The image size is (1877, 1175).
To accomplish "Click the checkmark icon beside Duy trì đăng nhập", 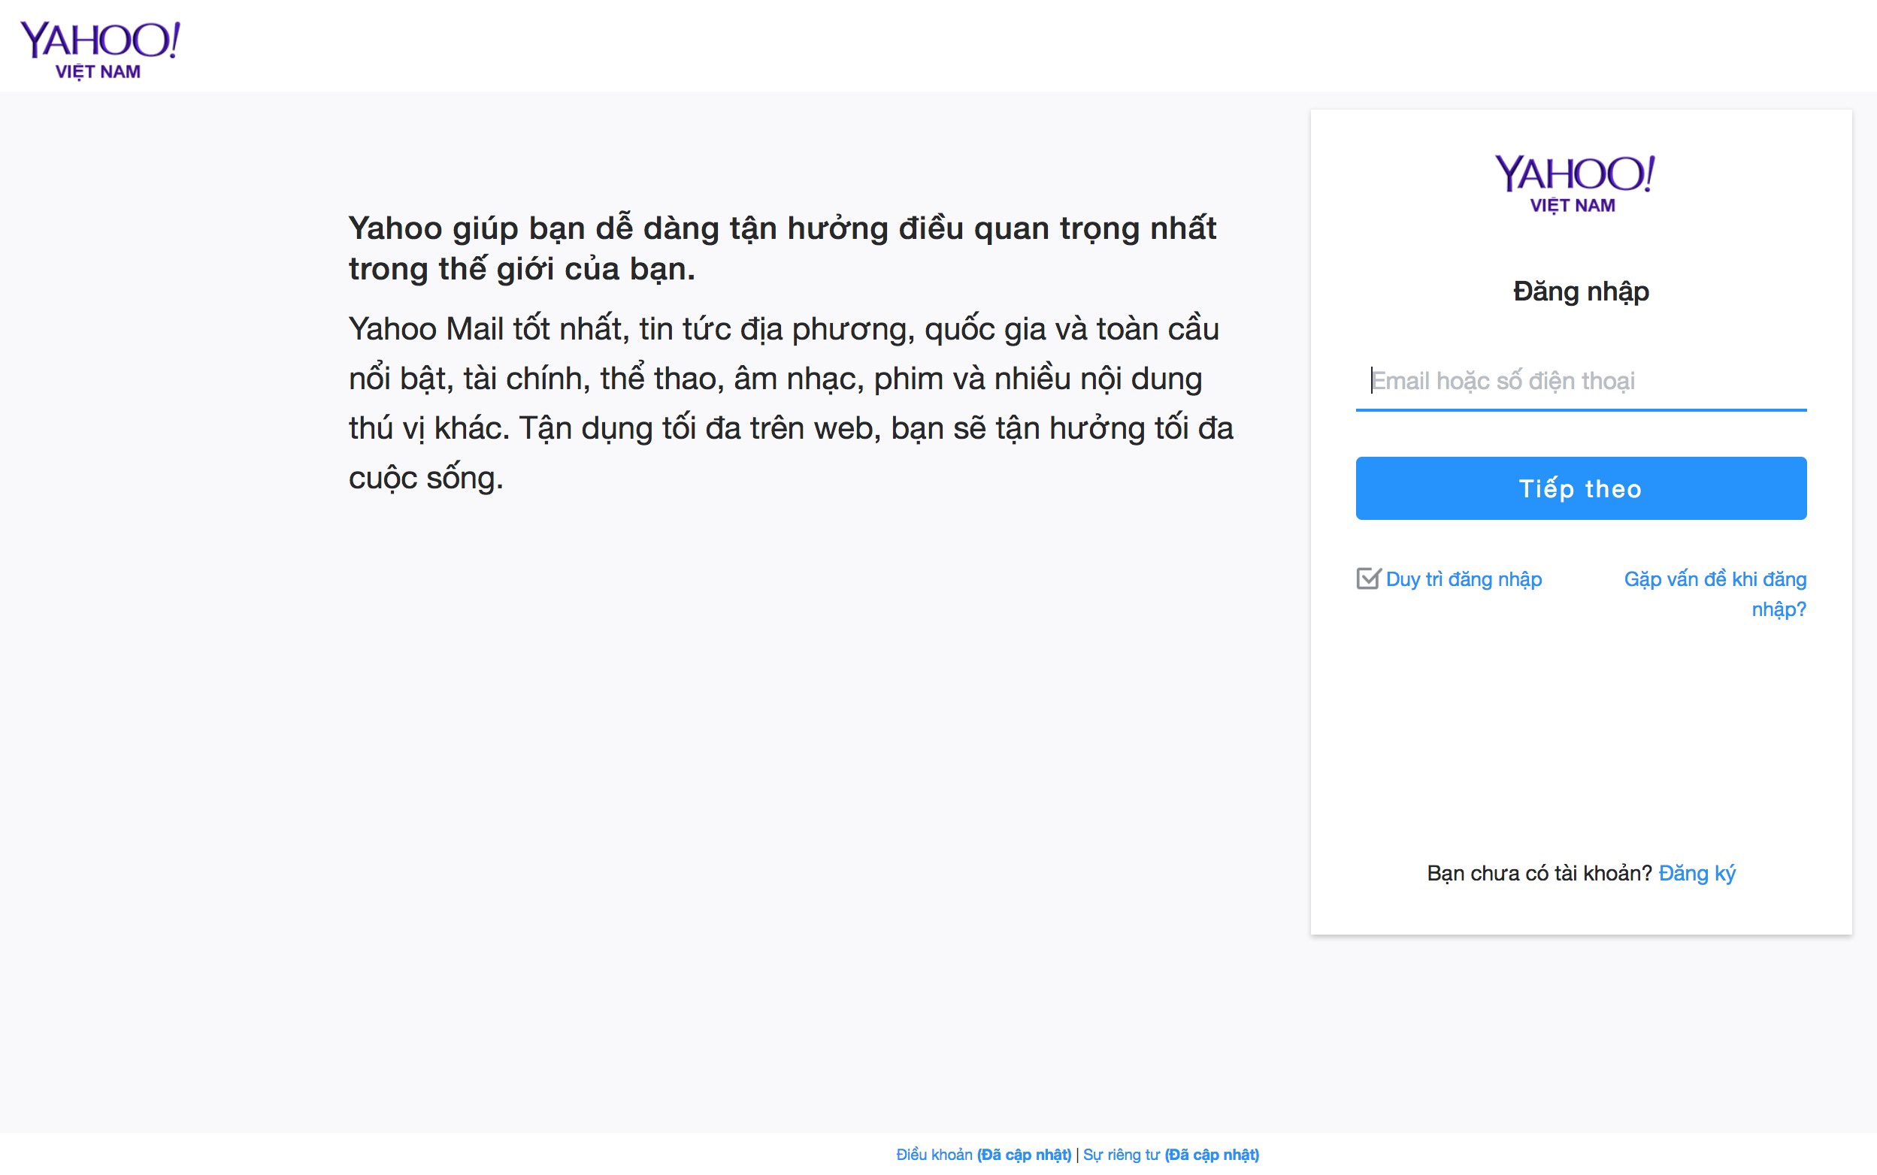I will pyautogui.click(x=1370, y=578).
